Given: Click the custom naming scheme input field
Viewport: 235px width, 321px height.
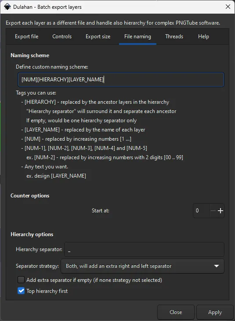Looking at the screenshot, I should pyautogui.click(x=121, y=80).
